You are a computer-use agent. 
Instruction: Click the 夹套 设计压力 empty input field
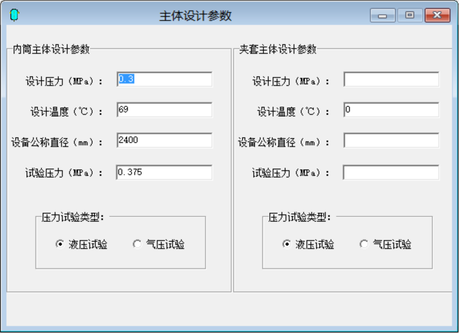point(391,80)
